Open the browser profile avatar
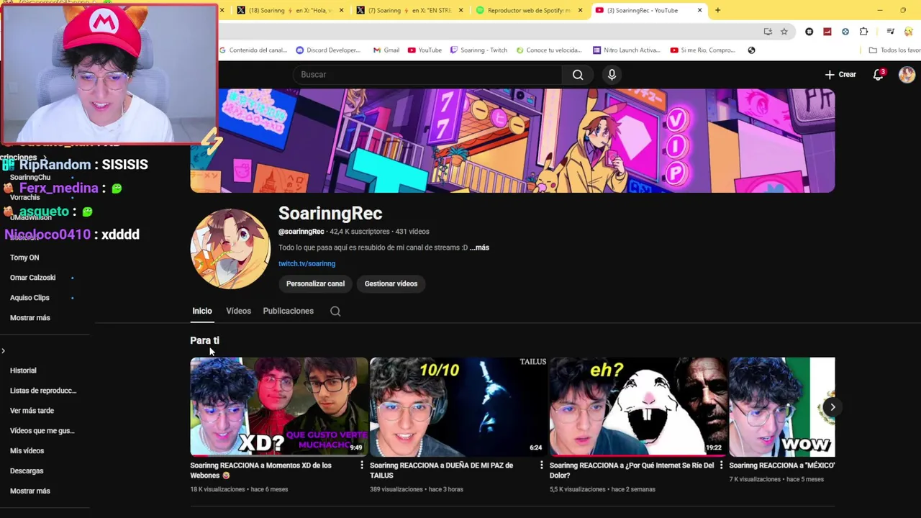921x518 pixels. click(x=909, y=32)
